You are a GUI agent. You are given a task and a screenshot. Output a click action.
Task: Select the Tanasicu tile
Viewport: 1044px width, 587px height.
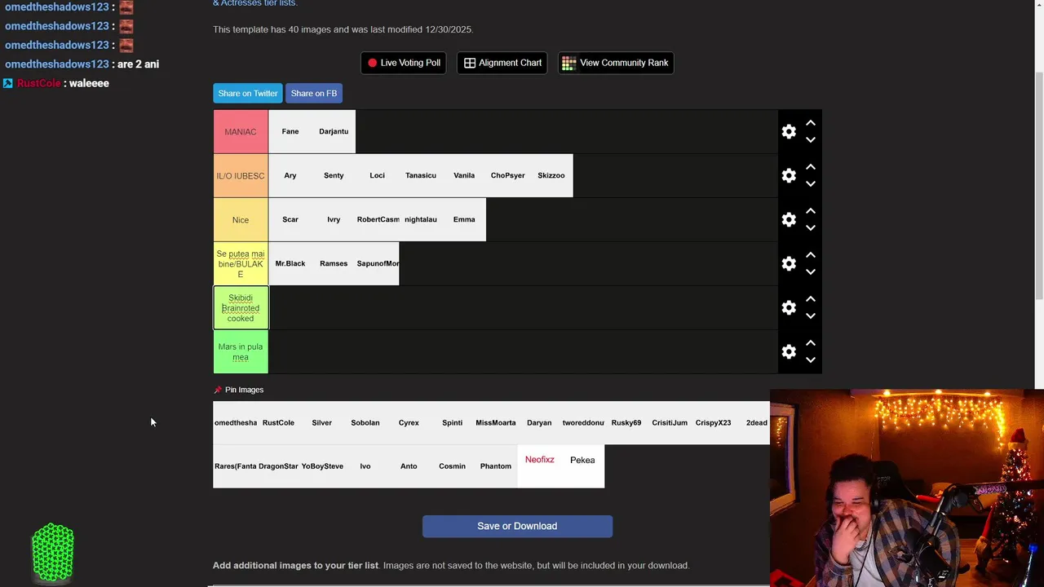(421, 175)
